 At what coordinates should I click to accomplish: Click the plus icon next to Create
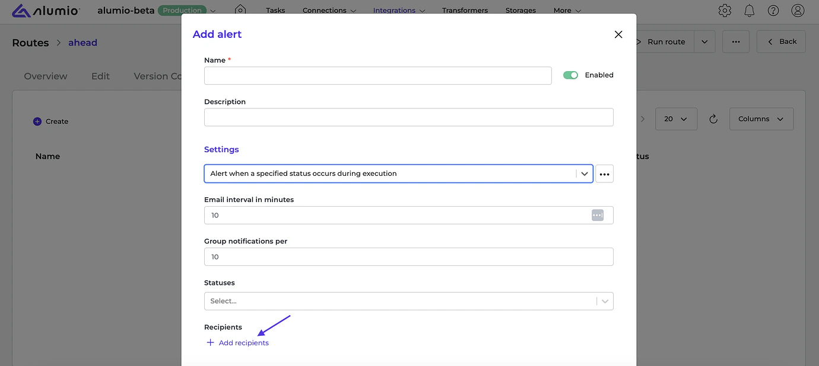pyautogui.click(x=37, y=121)
